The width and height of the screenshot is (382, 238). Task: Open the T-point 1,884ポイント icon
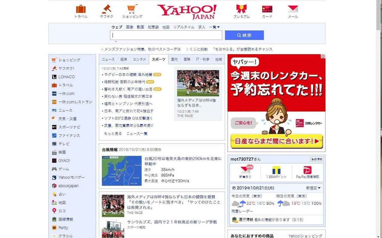[x=276, y=170]
